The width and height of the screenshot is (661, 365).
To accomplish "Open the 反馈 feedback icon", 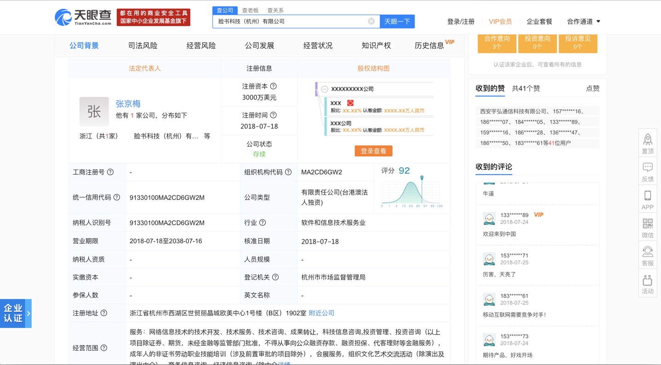I will tap(648, 167).
